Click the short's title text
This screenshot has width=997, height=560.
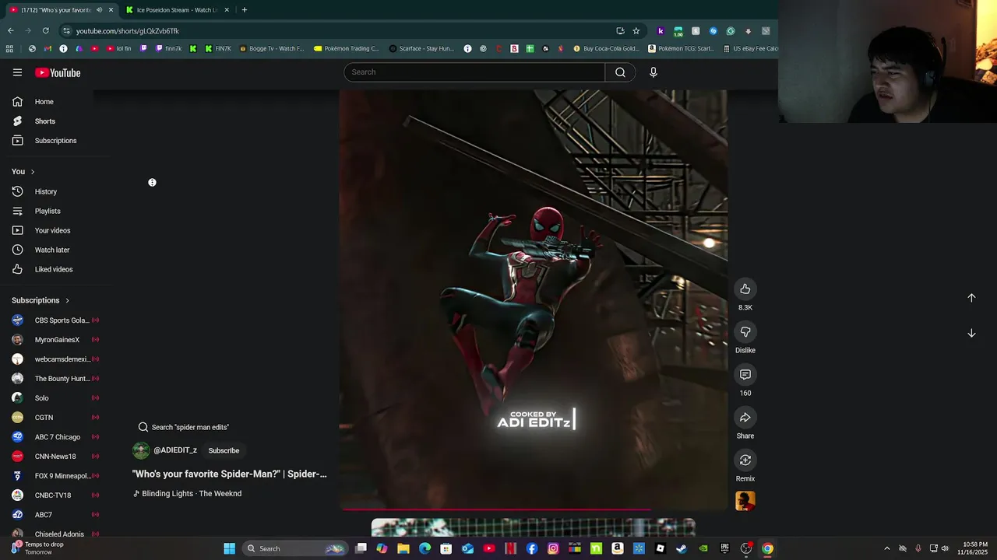pos(230,474)
